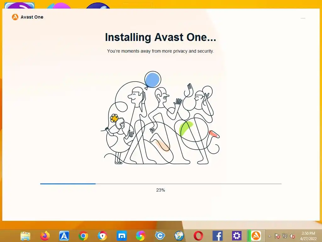This screenshot has width=322, height=242.
Task: Open the blue C browser taskbar icon
Action: tap(160, 236)
